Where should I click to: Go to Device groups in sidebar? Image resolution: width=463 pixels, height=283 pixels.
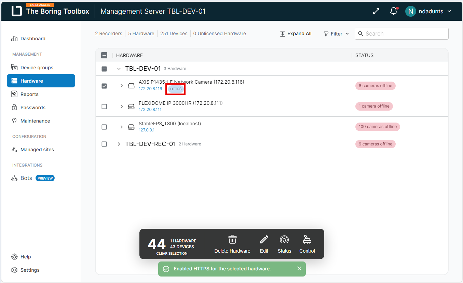point(37,68)
